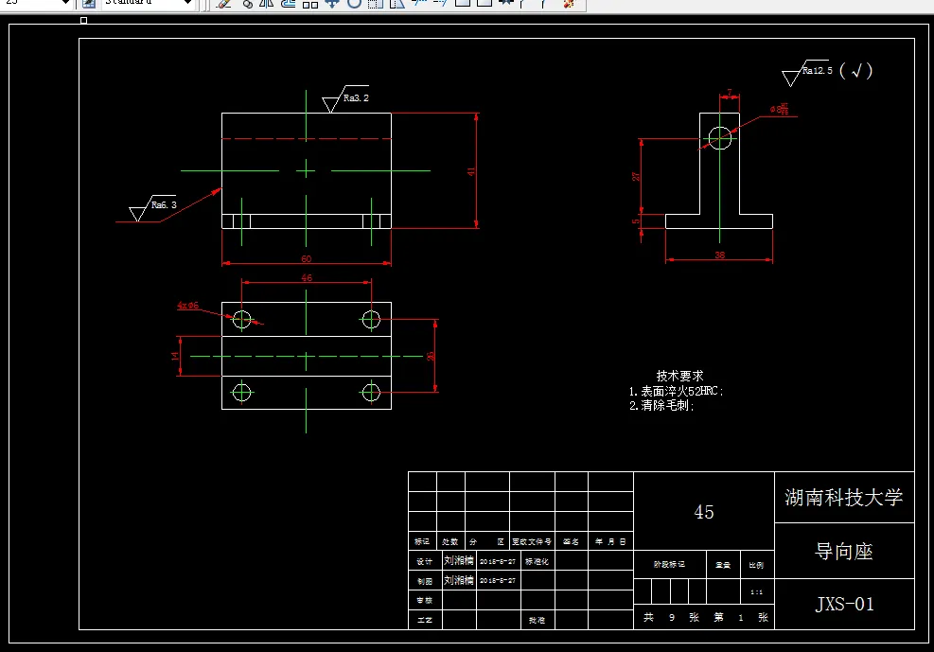This screenshot has width=934, height=652.
Task: Click the 制图 row label
Action: 424,580
